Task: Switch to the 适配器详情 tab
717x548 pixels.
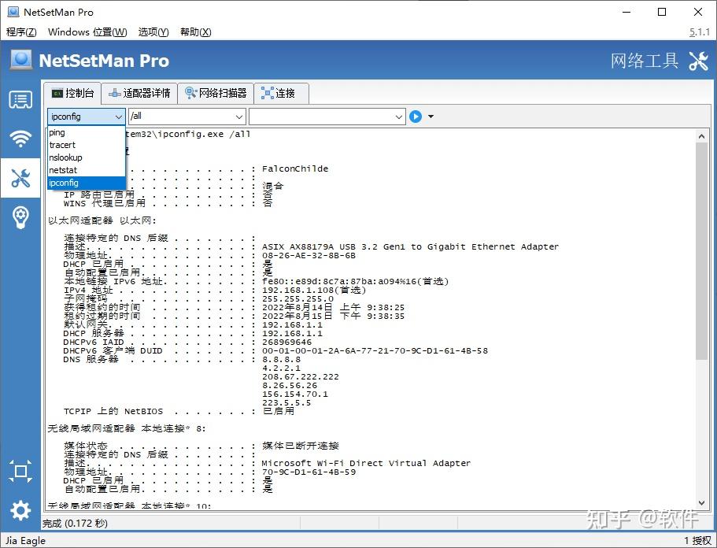Action: pyautogui.click(x=140, y=92)
